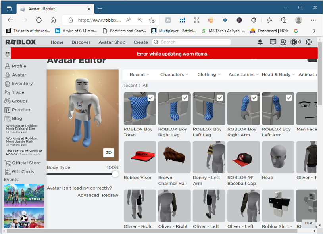Viewport: 323px width, 234px height.
Task: Open a new browser tab
Action: point(100,9)
